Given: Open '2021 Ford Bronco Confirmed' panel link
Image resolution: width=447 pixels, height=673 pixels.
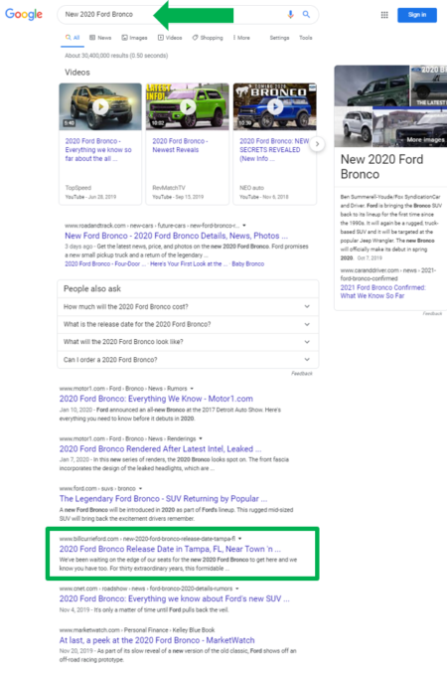Looking at the screenshot, I should coord(382,291).
